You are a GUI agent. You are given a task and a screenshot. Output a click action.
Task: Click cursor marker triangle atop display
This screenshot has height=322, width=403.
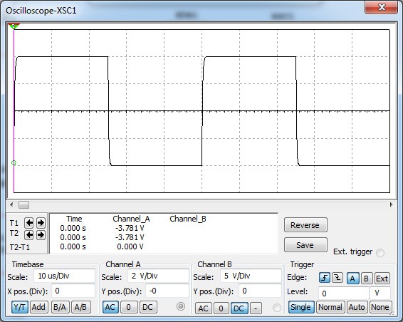[14, 26]
